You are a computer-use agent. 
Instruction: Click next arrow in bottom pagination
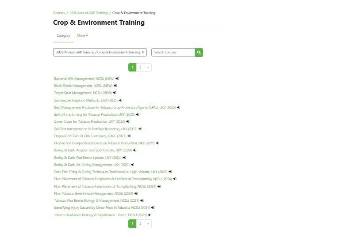[148, 224]
